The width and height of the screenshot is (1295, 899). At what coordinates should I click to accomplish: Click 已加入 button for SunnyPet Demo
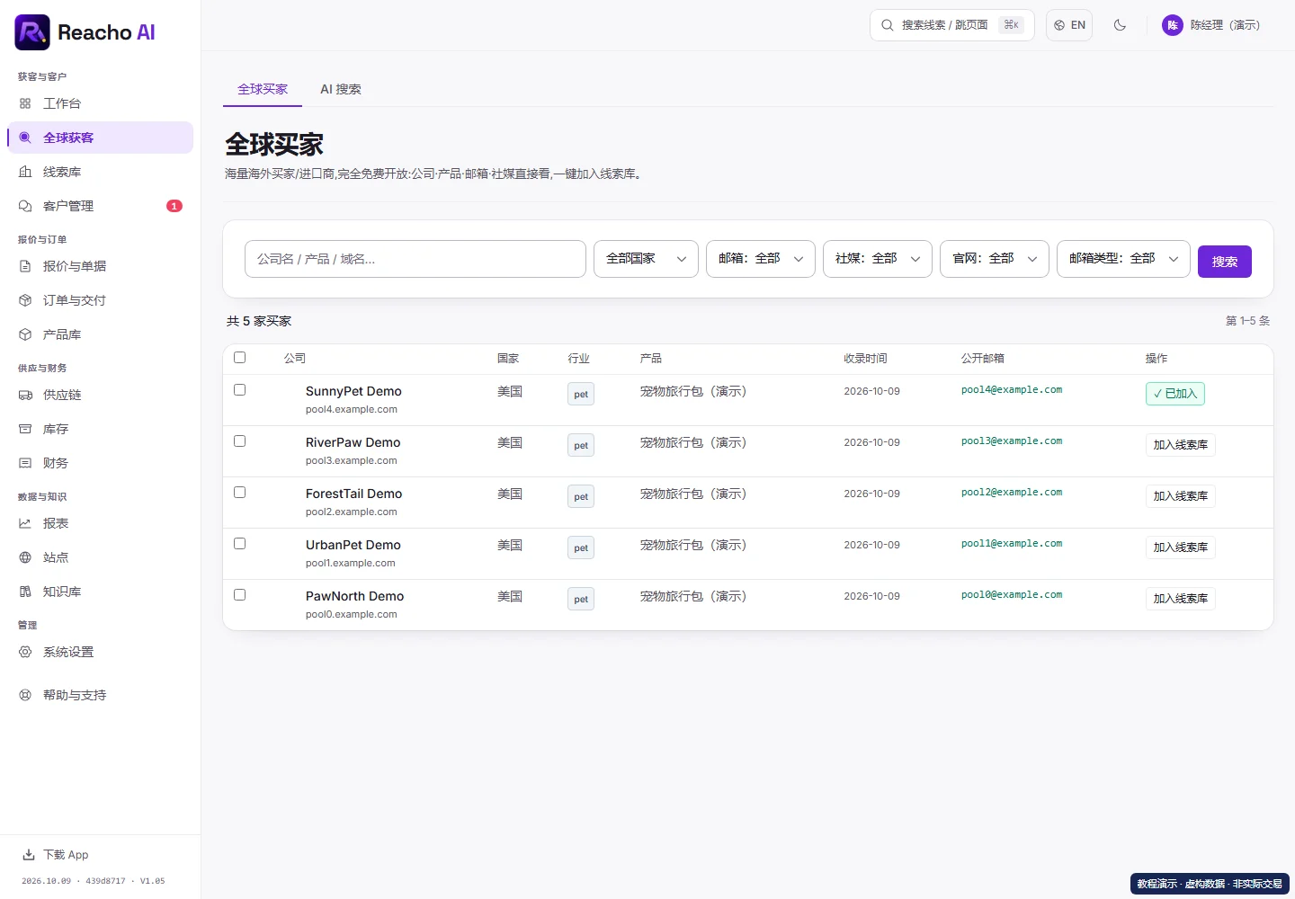tap(1175, 394)
